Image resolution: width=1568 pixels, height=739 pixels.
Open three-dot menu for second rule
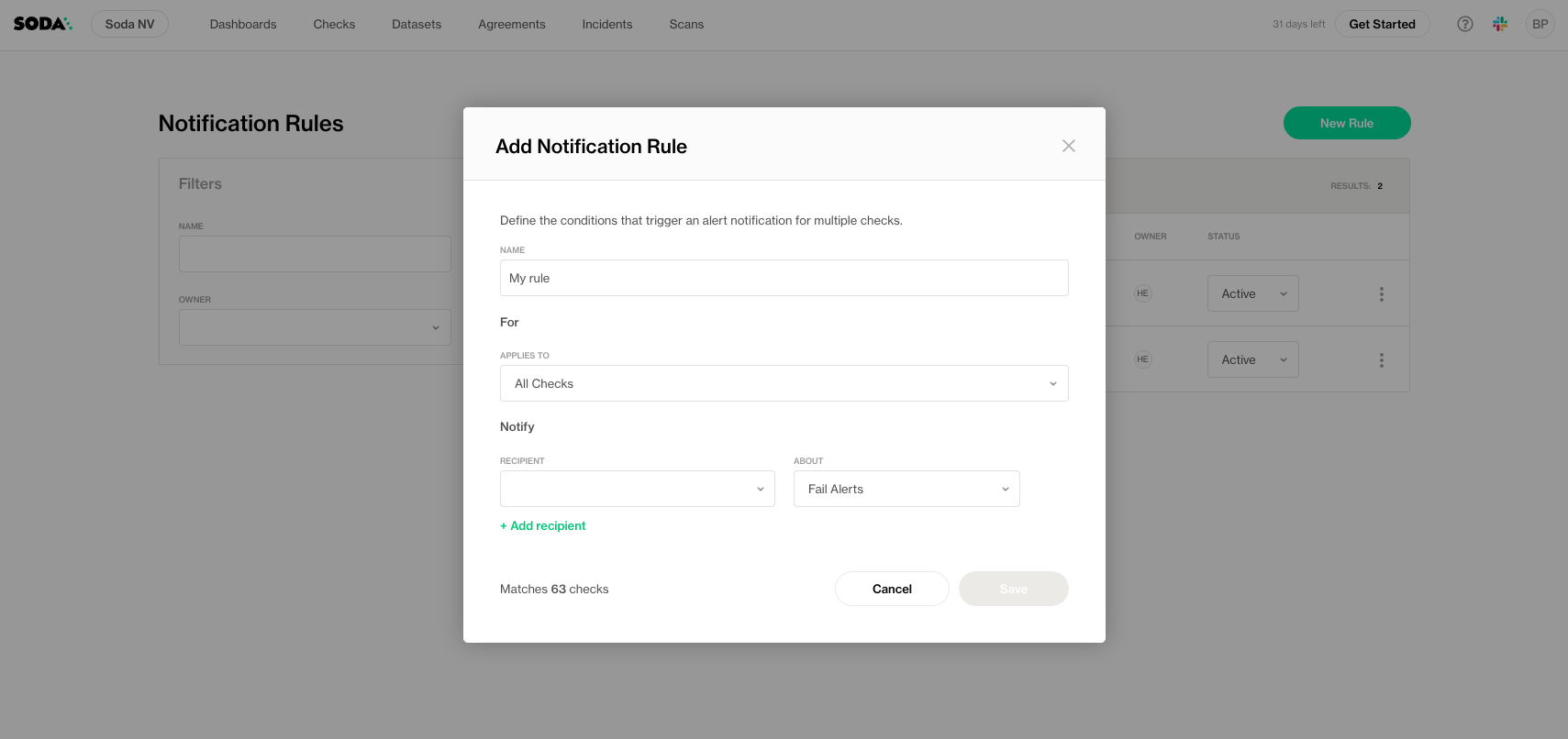(1381, 360)
